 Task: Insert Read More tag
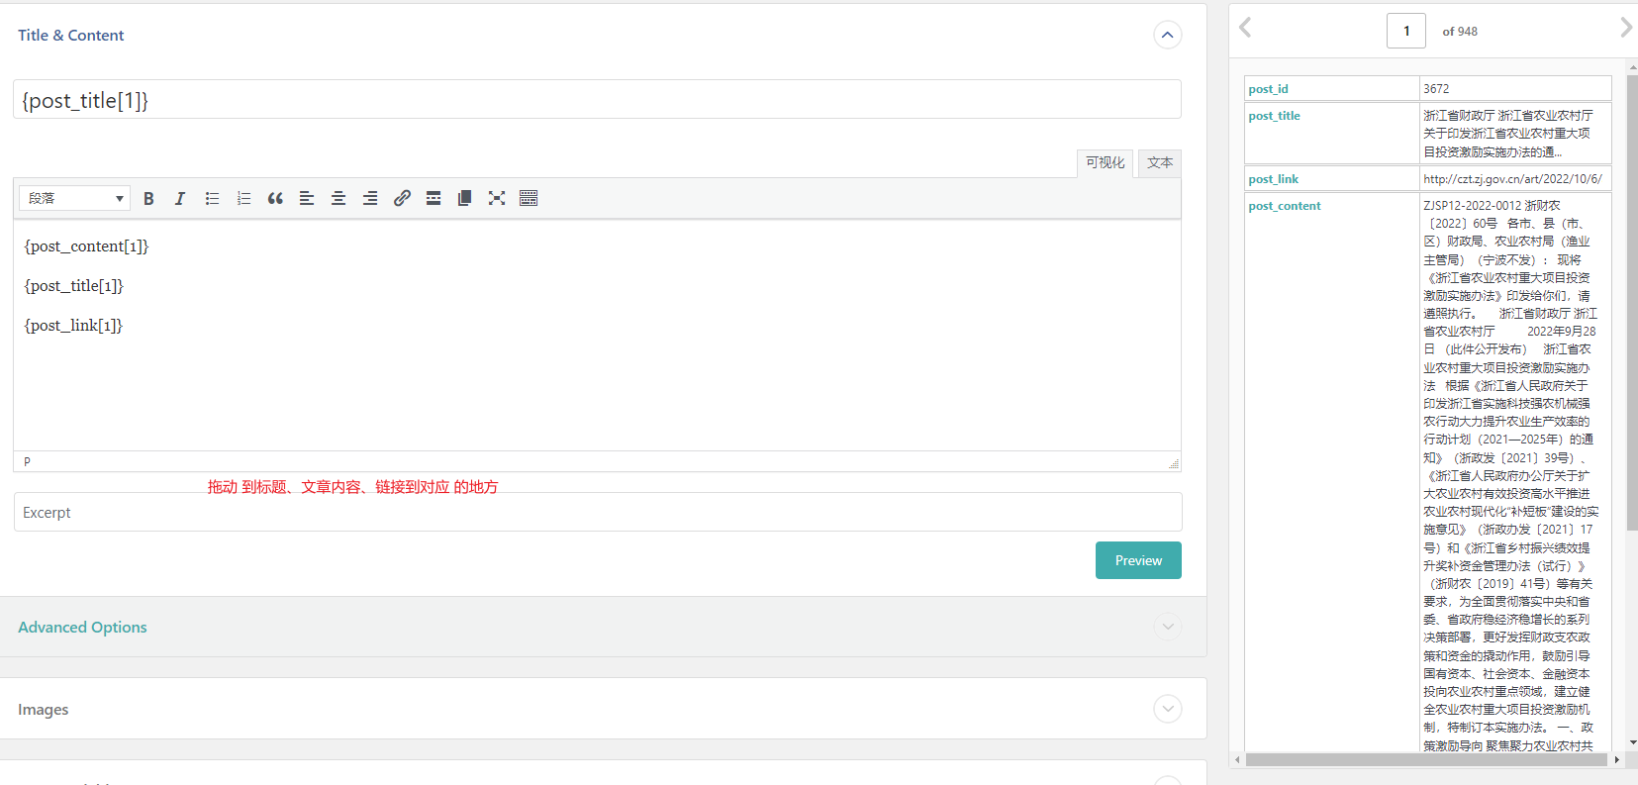[x=434, y=199]
